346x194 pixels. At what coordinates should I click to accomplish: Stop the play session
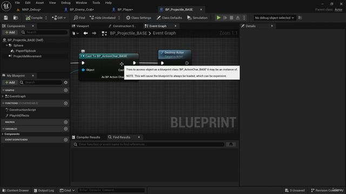click(x=231, y=18)
